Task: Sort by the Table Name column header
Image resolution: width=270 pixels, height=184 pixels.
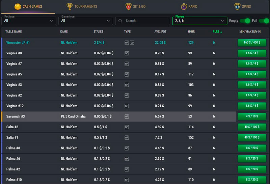Action: tap(13, 32)
